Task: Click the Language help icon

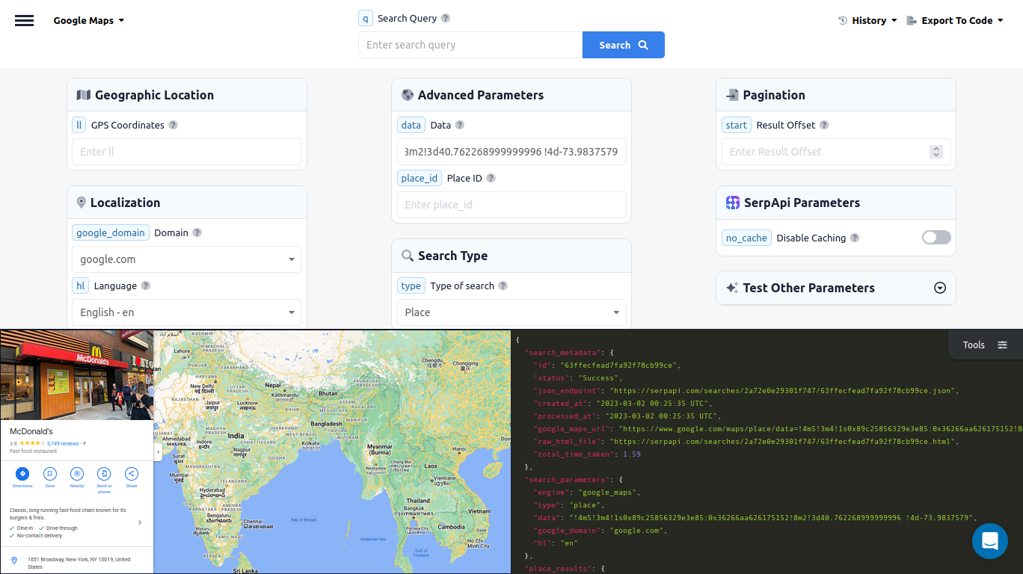Action: (x=146, y=286)
